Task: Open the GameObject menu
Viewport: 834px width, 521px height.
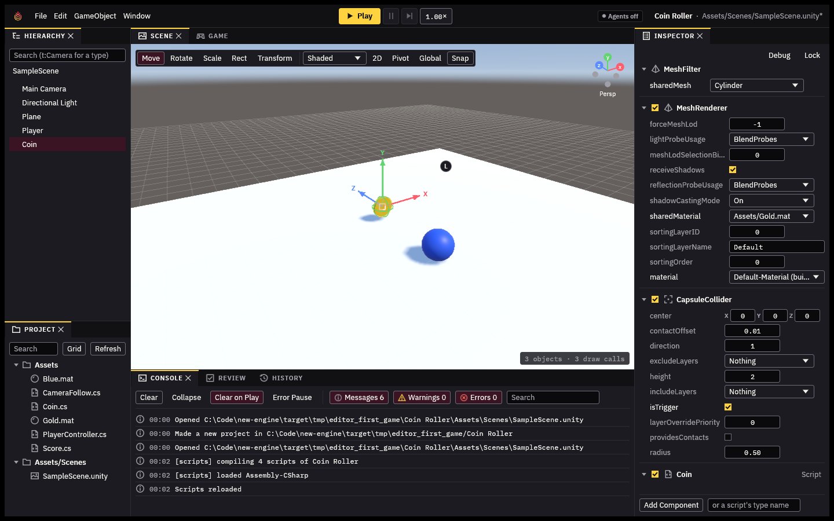Action: [95, 16]
